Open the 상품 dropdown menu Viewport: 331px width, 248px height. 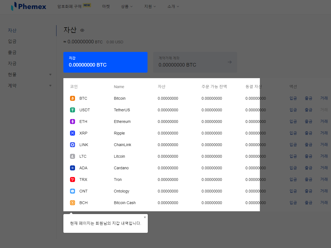[127, 7]
